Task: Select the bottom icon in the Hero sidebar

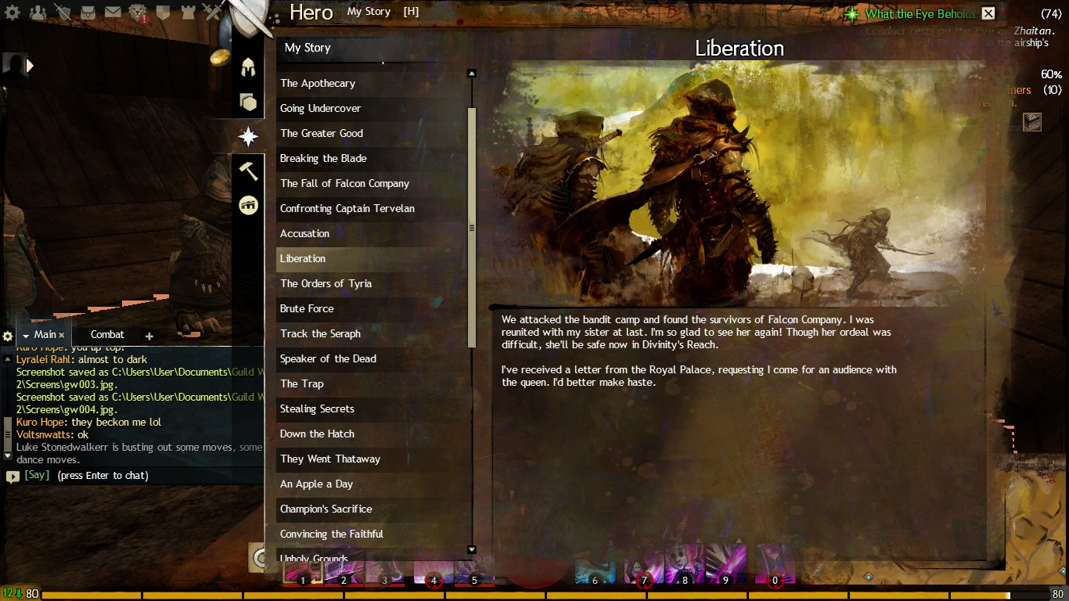Action: [248, 205]
